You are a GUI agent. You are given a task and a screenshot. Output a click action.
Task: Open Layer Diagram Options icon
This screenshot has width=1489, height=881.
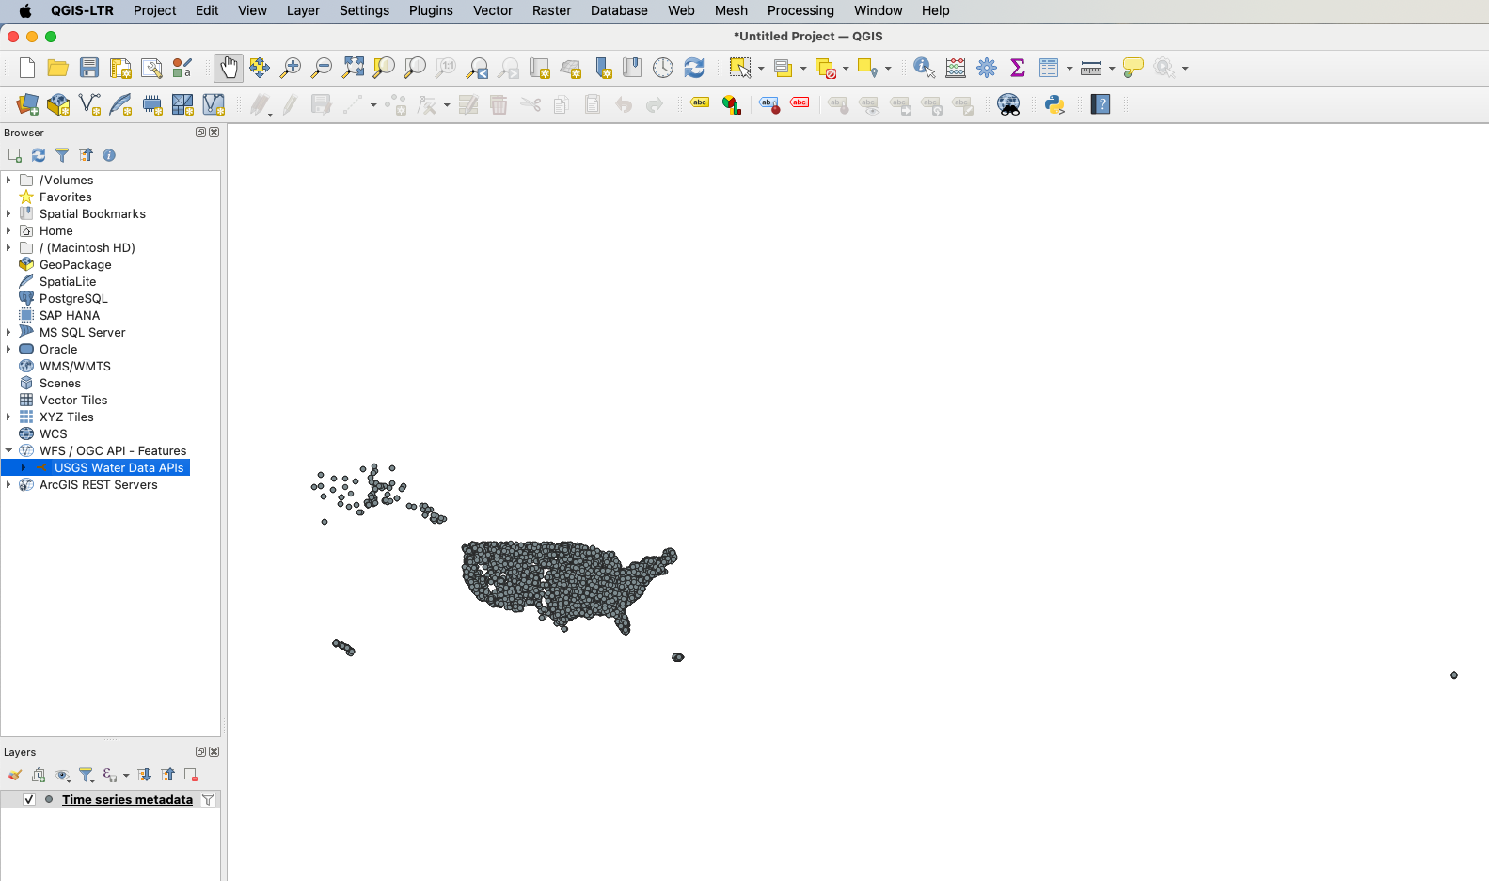pyautogui.click(x=731, y=104)
